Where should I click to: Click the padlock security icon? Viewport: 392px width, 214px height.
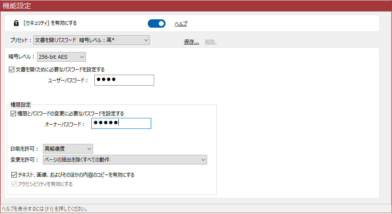(16, 23)
